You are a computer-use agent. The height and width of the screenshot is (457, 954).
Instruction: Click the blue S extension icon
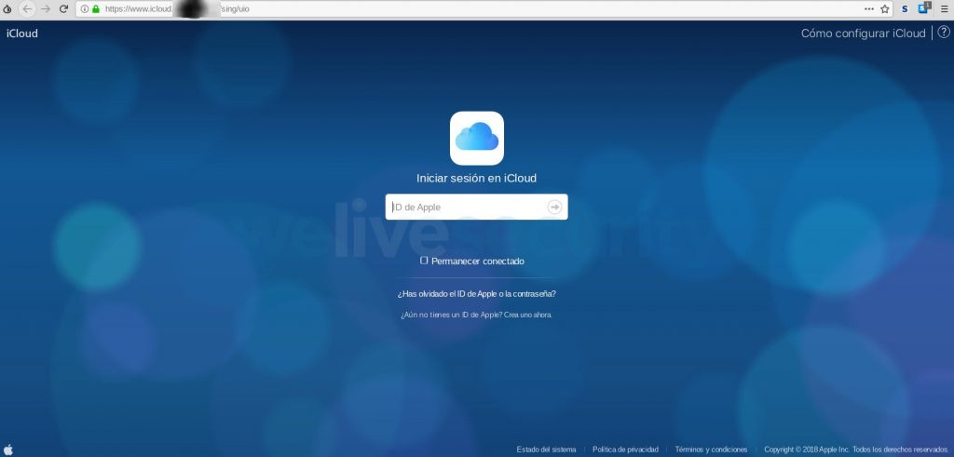coord(905,8)
